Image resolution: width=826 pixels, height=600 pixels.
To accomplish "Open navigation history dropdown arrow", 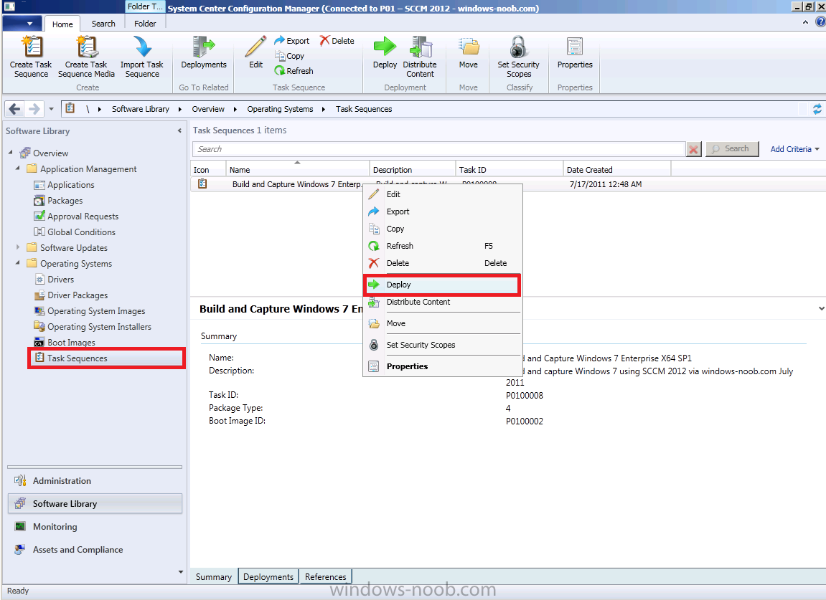I will [x=51, y=109].
